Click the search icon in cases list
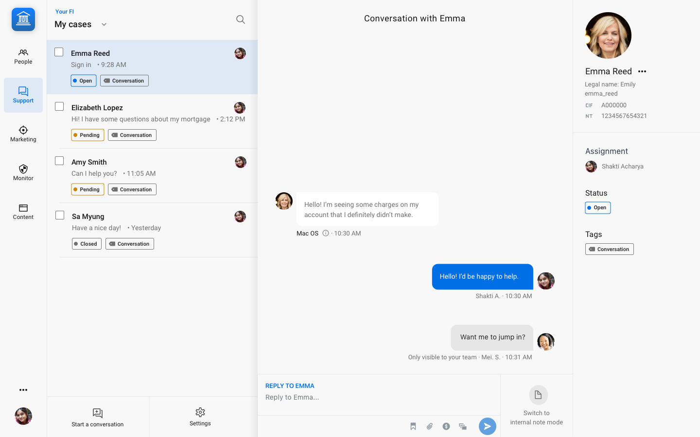The width and height of the screenshot is (700, 437). point(240,19)
